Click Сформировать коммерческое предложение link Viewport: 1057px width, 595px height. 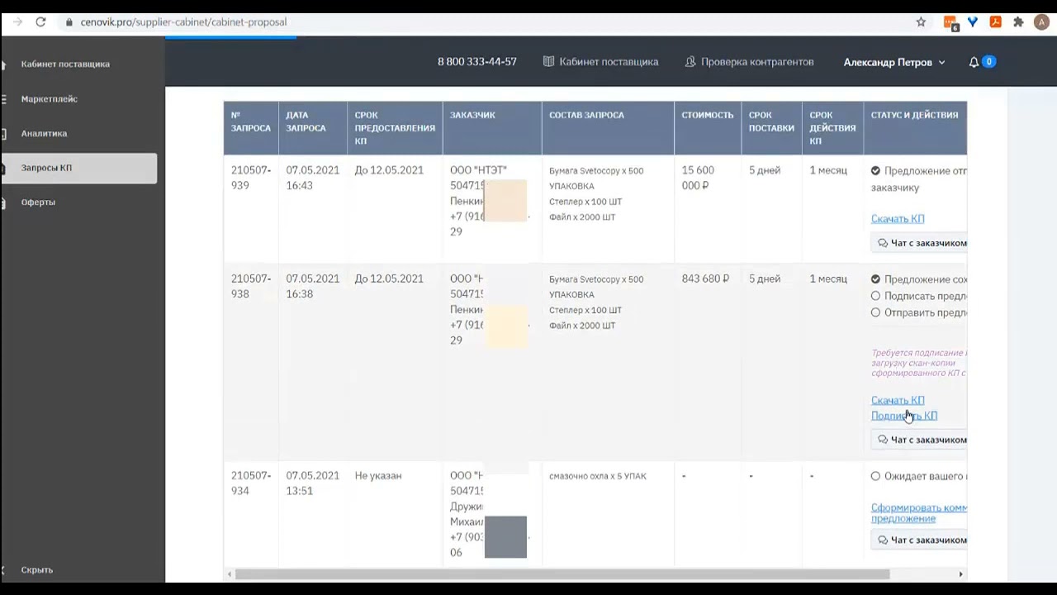[x=919, y=513]
